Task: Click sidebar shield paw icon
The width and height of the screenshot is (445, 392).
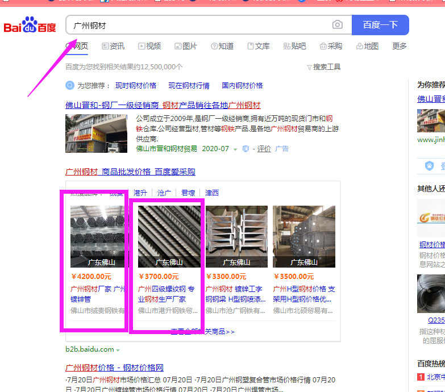Action: point(430,166)
